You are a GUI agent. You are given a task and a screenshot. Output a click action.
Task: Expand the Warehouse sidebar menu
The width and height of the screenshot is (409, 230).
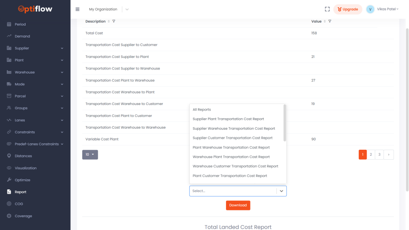pos(35,72)
